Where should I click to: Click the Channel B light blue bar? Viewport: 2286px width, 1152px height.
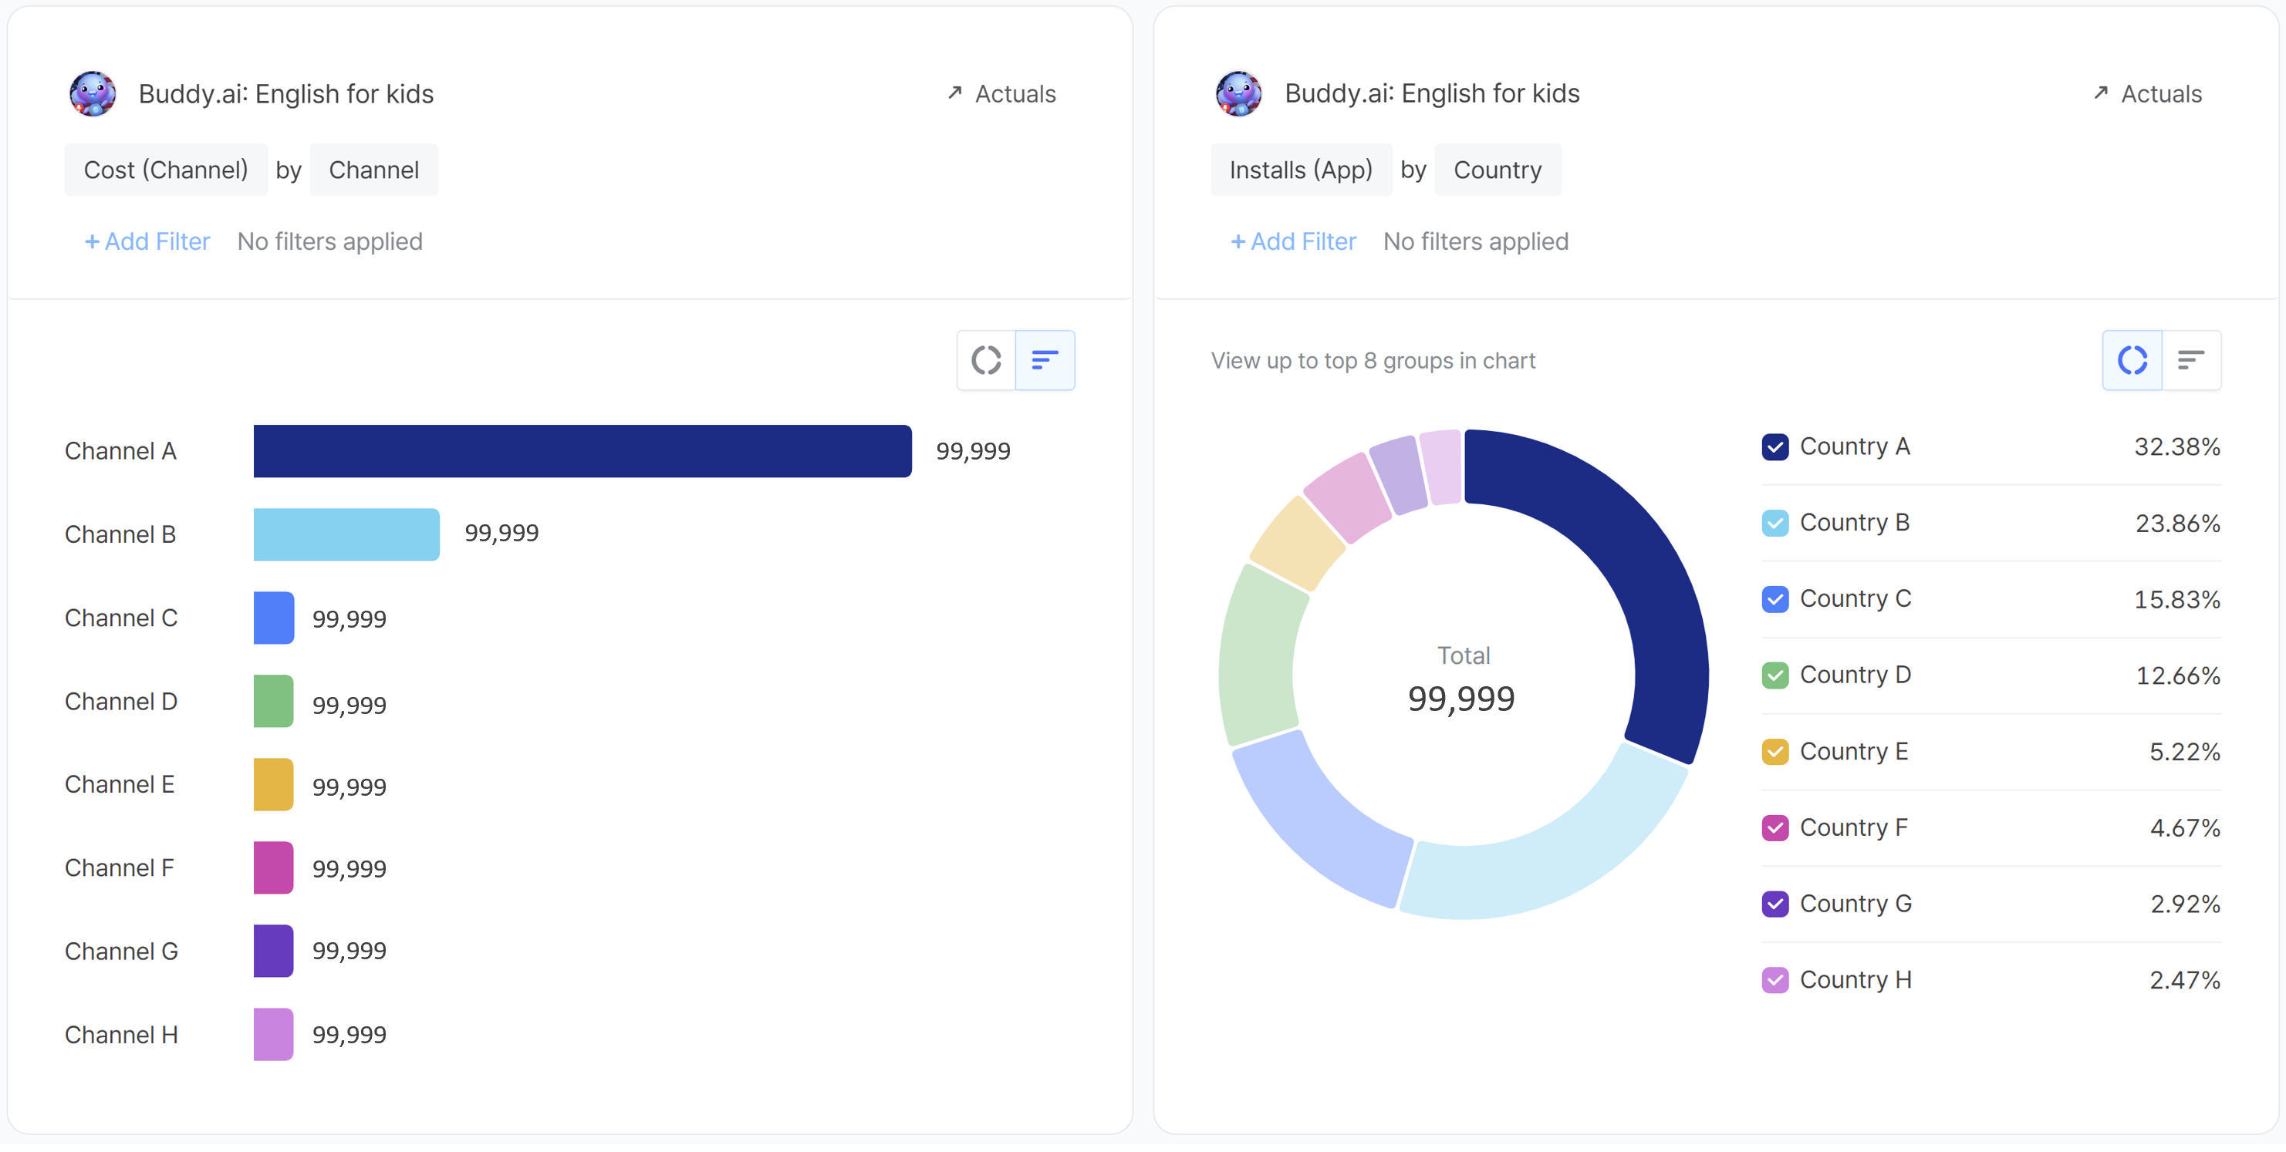click(x=346, y=535)
